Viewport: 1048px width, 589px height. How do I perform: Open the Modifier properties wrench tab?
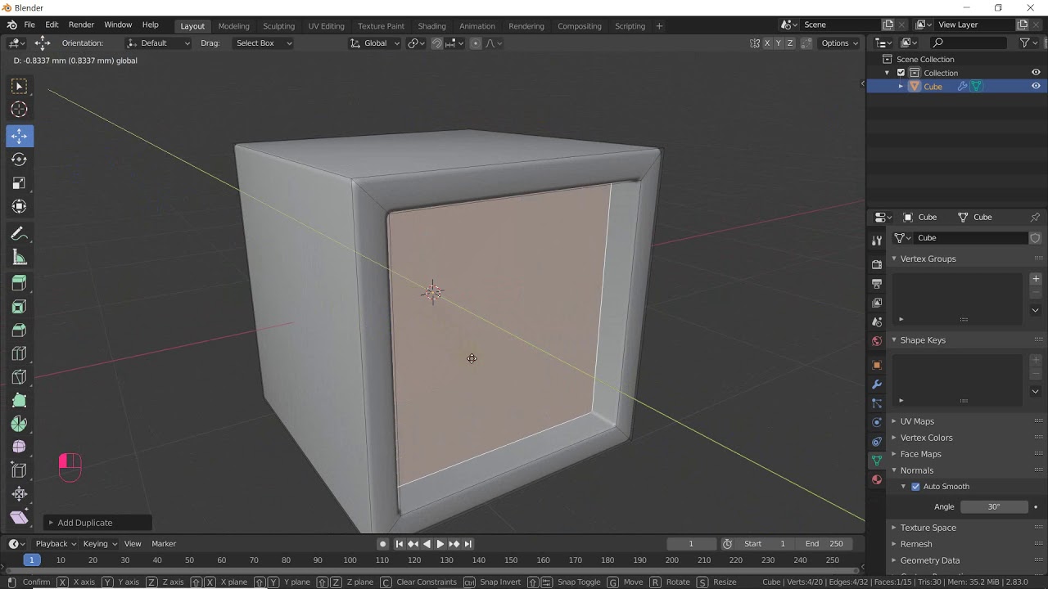[x=877, y=384]
